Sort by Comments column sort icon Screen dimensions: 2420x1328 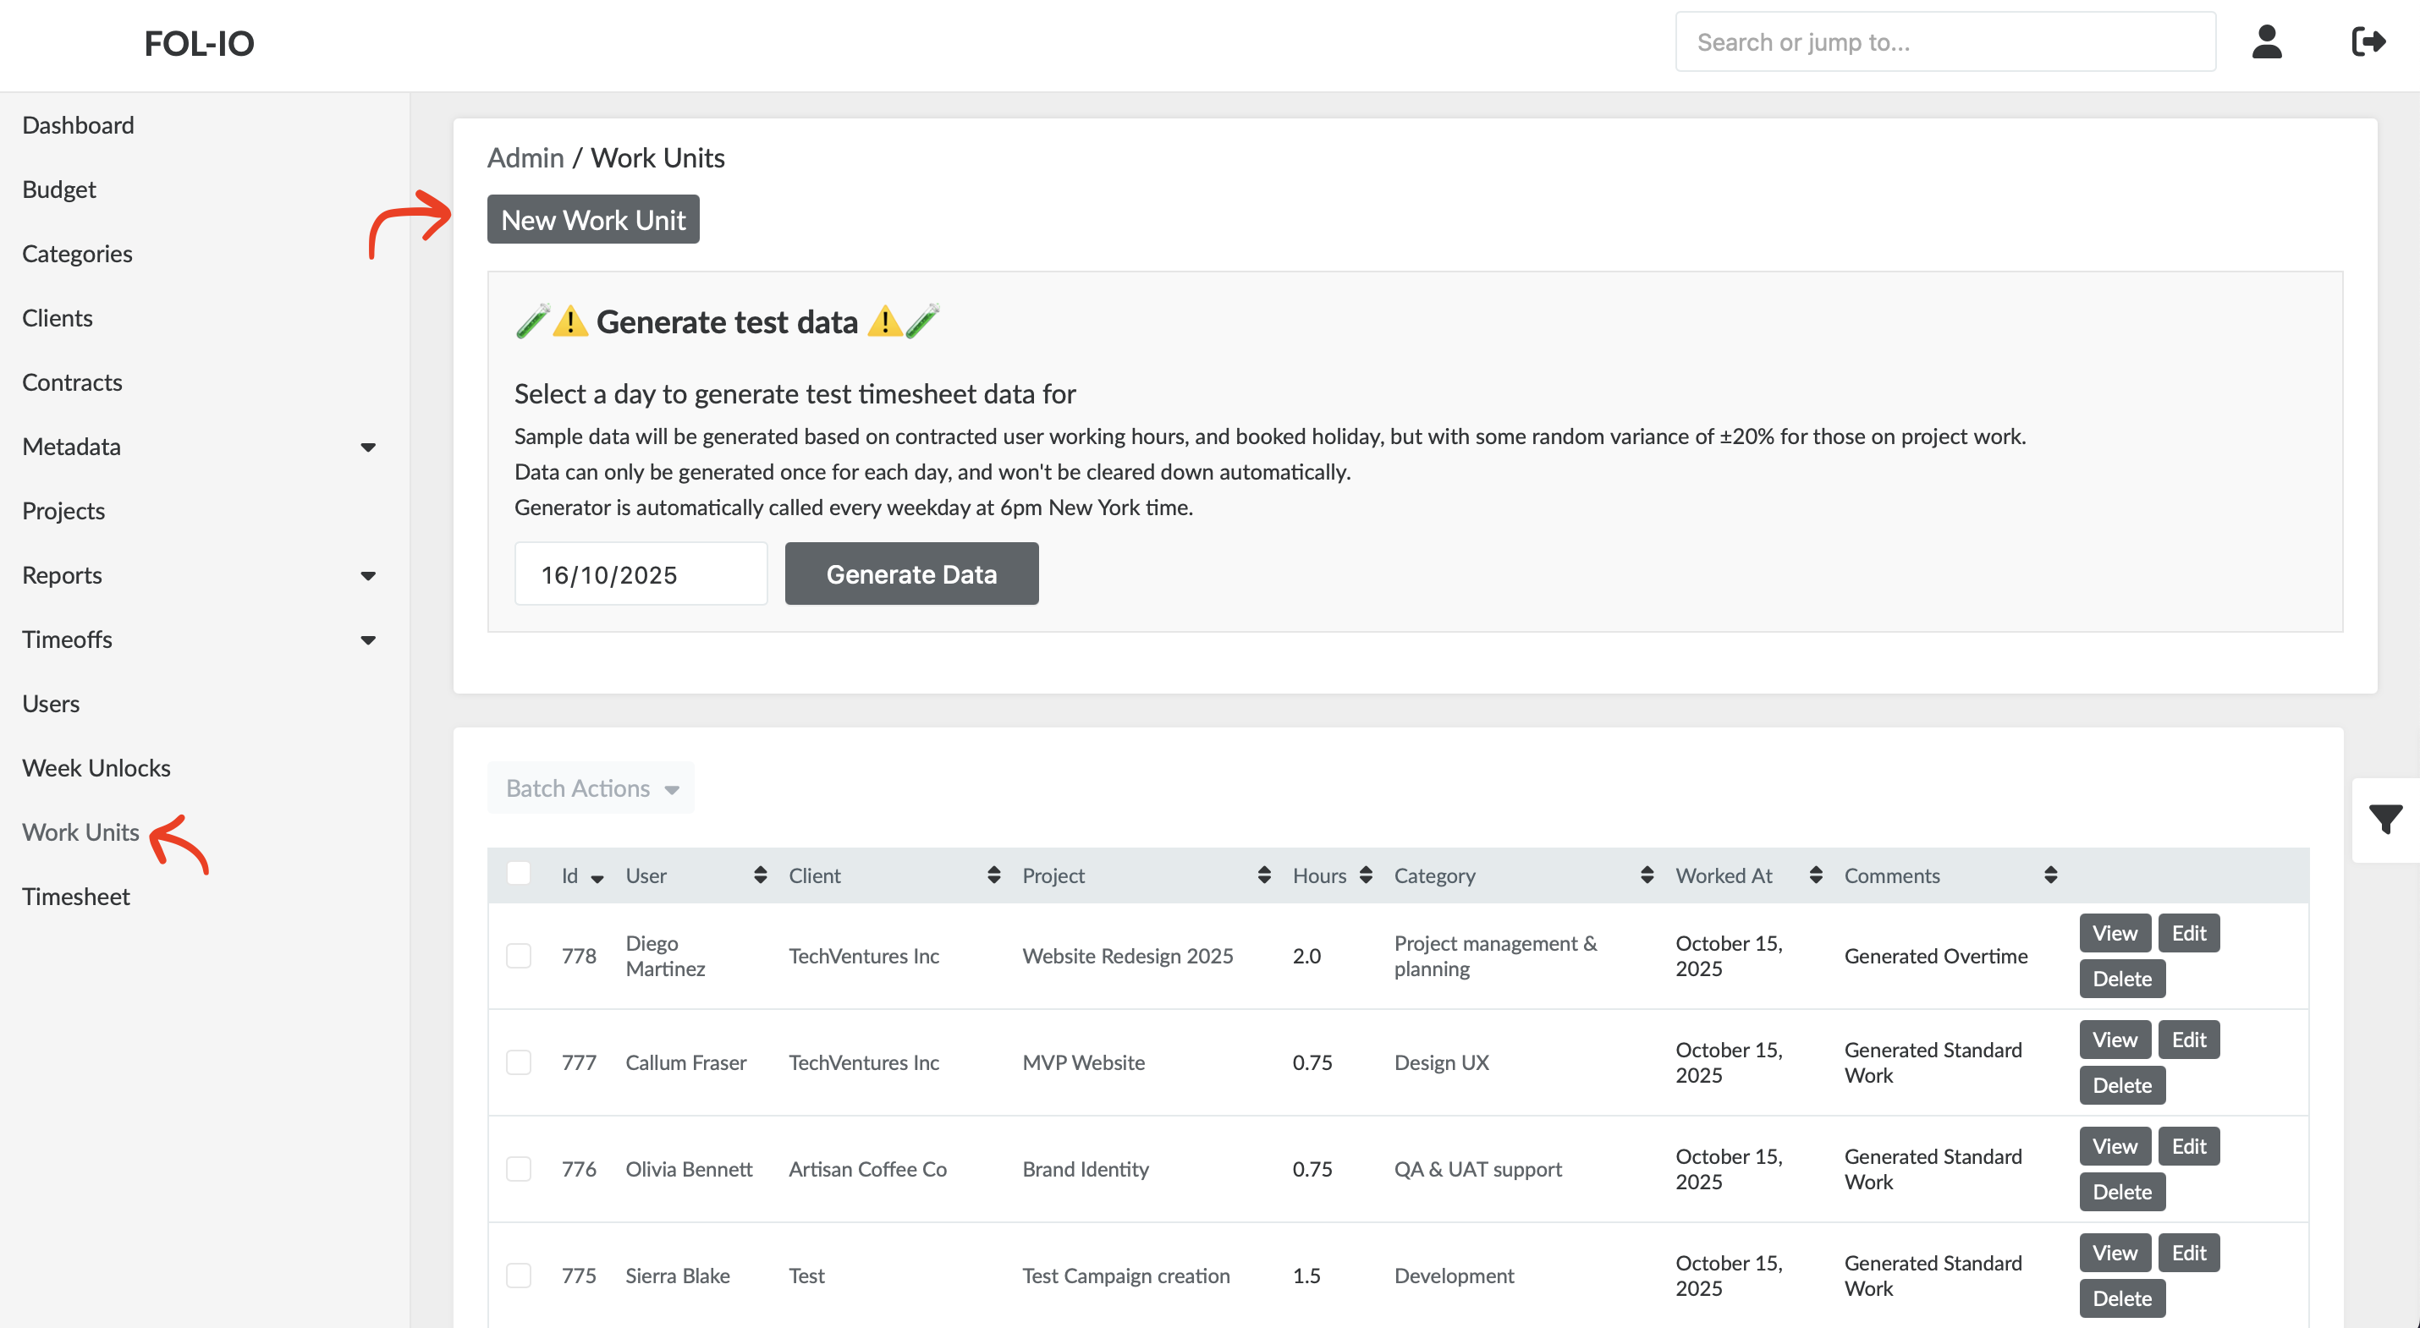pyautogui.click(x=2050, y=875)
